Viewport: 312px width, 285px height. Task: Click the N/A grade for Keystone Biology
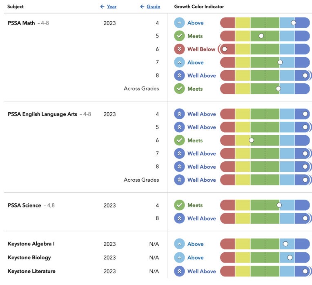pos(154,258)
